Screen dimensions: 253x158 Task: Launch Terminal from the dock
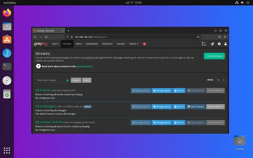point(7,66)
